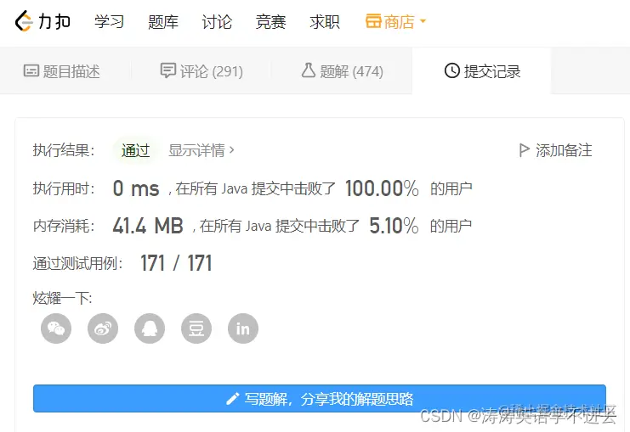
Task: Click the 100.00% percentile value
Action: [x=382, y=188]
